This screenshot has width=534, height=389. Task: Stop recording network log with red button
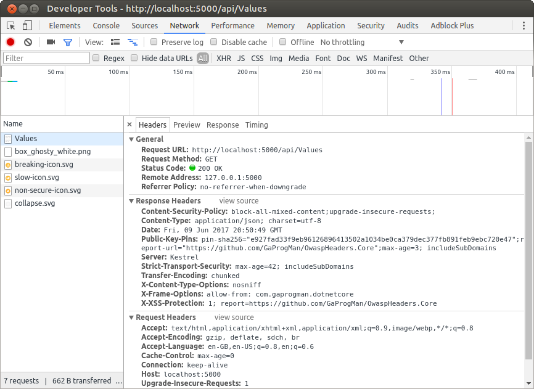click(x=10, y=42)
